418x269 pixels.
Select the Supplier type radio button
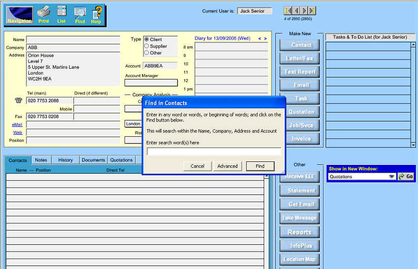(147, 46)
